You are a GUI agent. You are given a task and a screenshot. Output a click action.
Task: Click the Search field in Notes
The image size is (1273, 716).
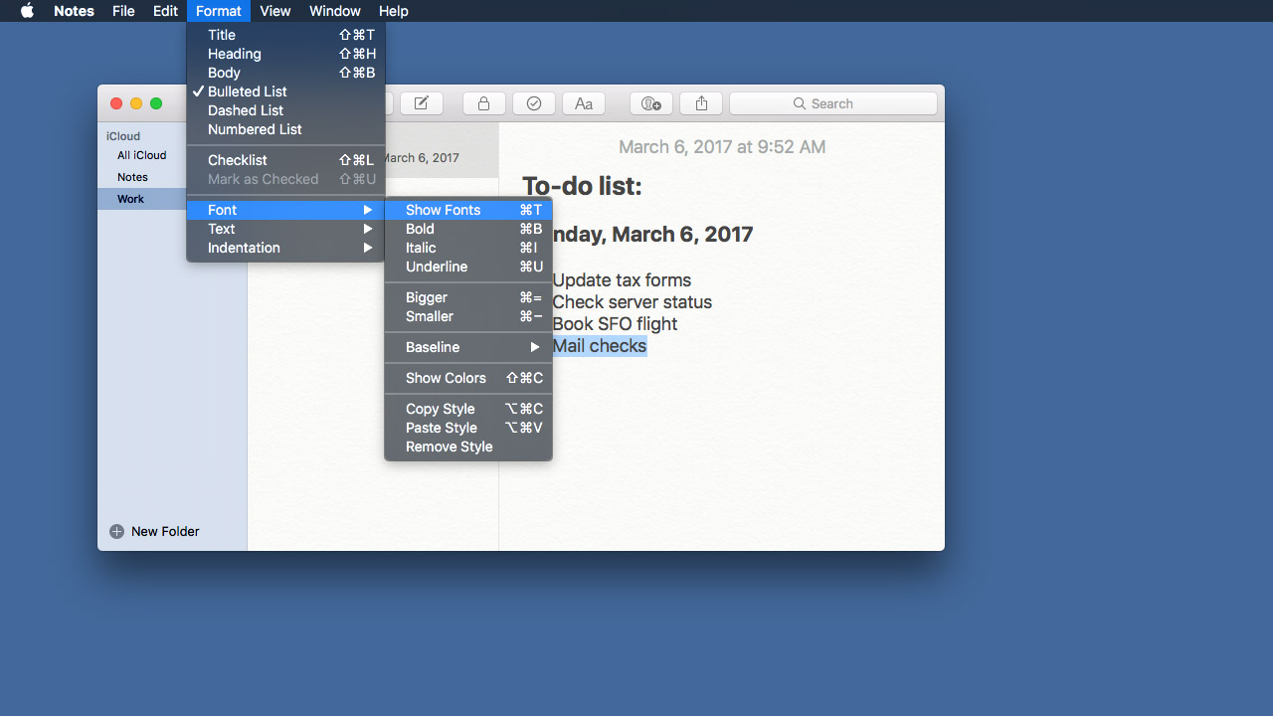[833, 103]
